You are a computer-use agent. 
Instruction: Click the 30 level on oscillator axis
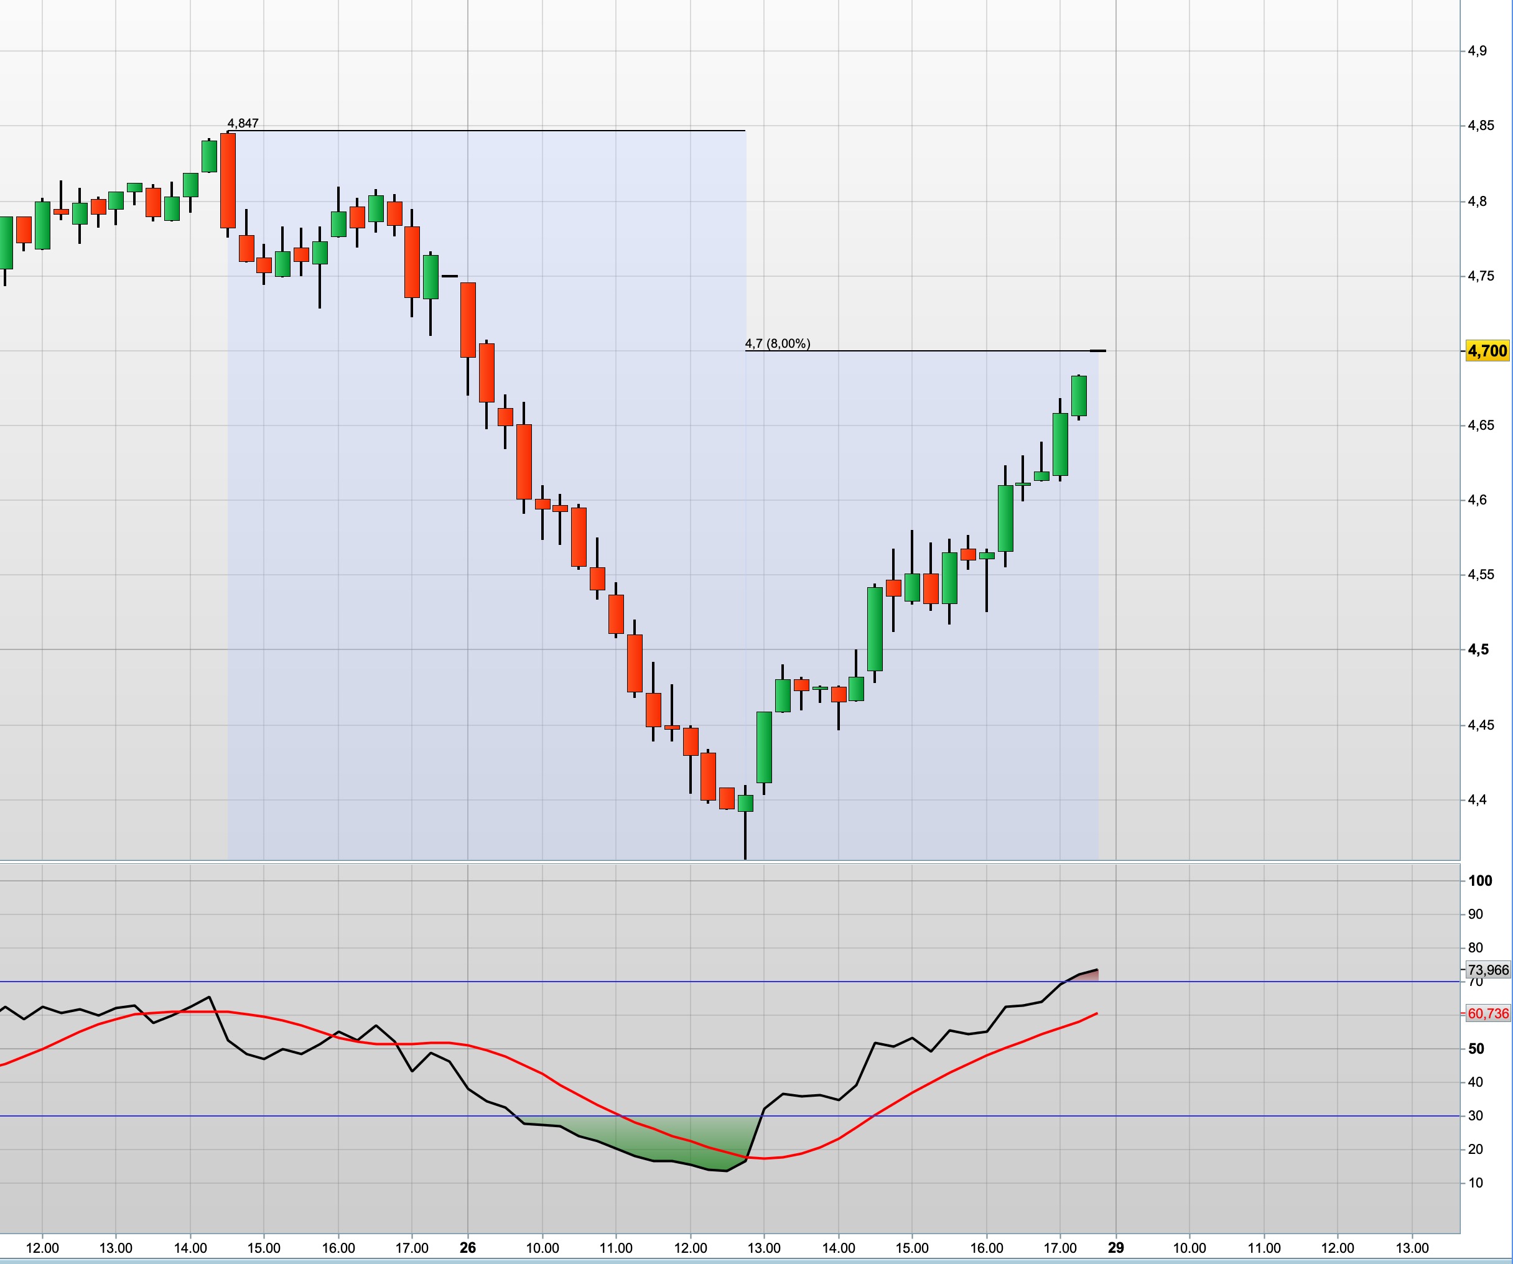pyautogui.click(x=1476, y=1117)
